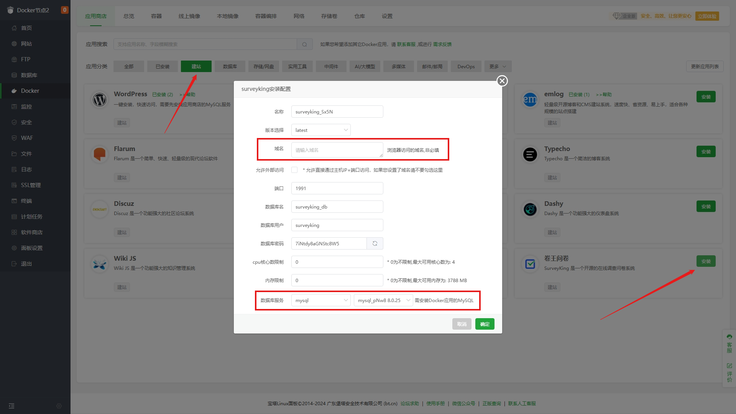
Task: Open 软件商店 in sidebar
Action: pos(35,232)
